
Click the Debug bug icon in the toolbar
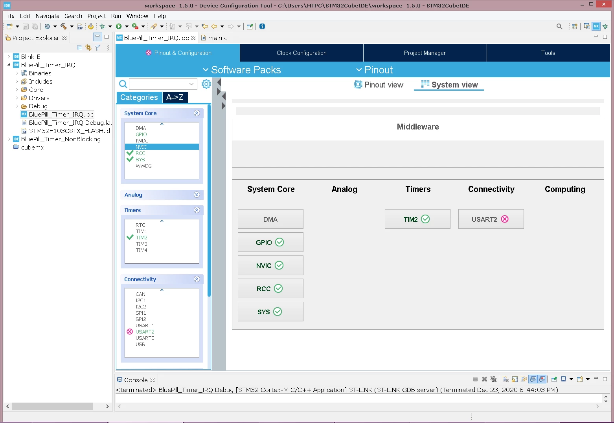click(x=103, y=26)
